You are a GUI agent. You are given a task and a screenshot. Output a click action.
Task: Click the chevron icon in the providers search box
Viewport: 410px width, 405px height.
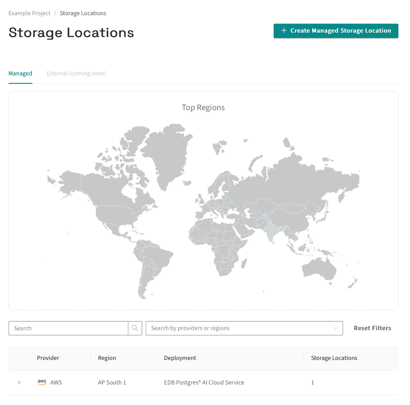click(x=335, y=328)
